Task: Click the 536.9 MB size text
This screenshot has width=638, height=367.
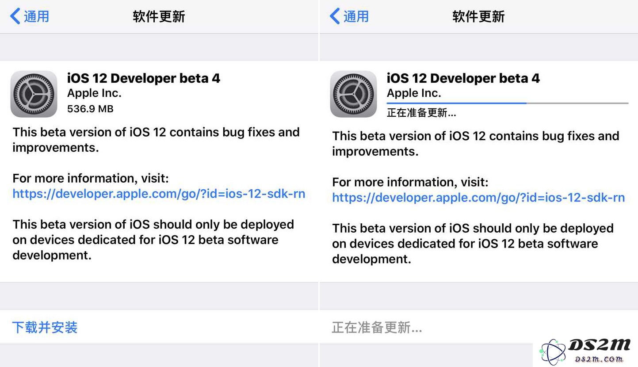Action: click(90, 108)
